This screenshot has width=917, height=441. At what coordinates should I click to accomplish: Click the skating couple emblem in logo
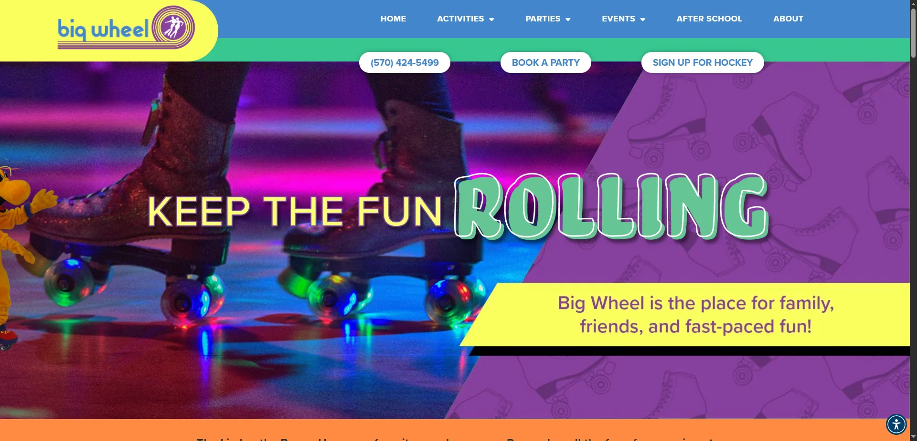(x=173, y=27)
